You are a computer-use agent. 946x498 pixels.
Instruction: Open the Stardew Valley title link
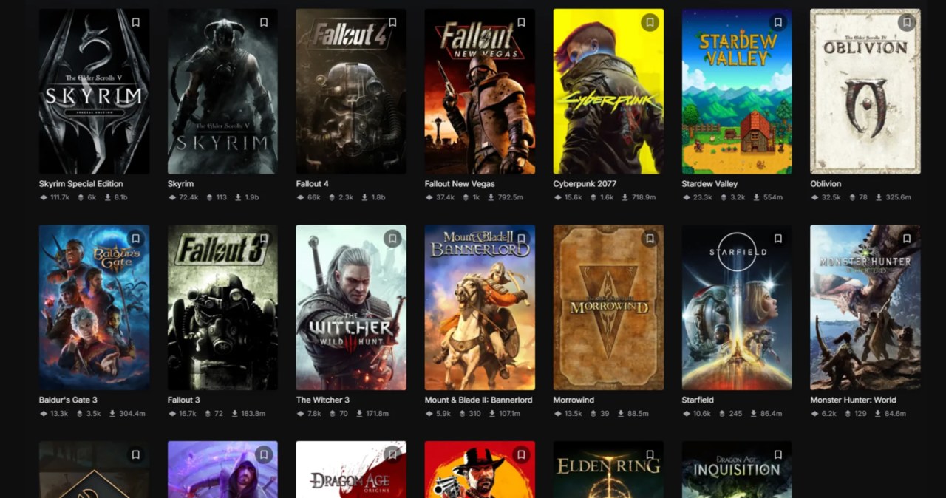tap(709, 184)
